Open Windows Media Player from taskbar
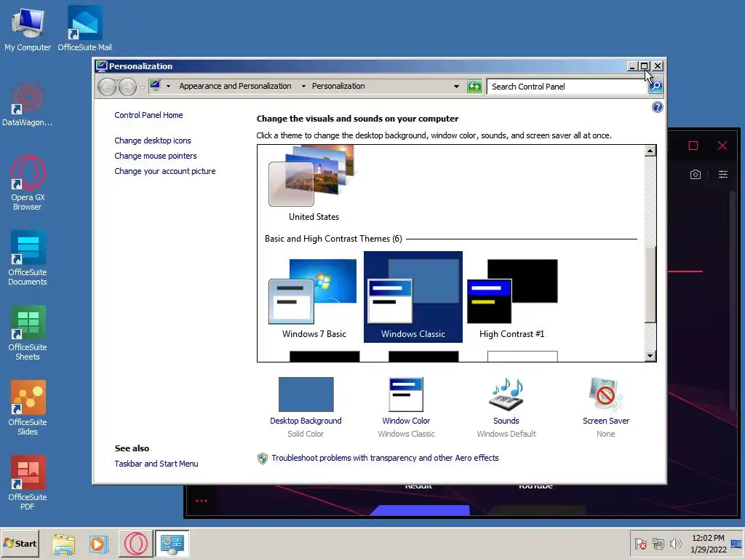Image resolution: width=745 pixels, height=559 pixels. 99,544
